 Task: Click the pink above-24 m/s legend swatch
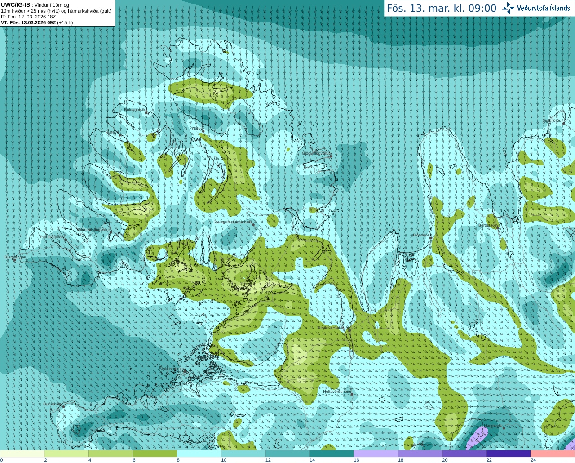coord(553,454)
